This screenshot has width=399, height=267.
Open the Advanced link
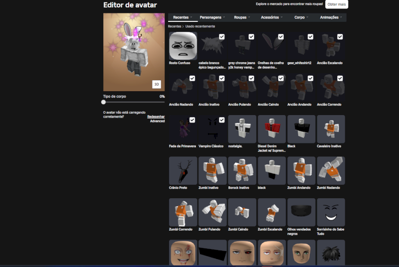pyautogui.click(x=157, y=121)
